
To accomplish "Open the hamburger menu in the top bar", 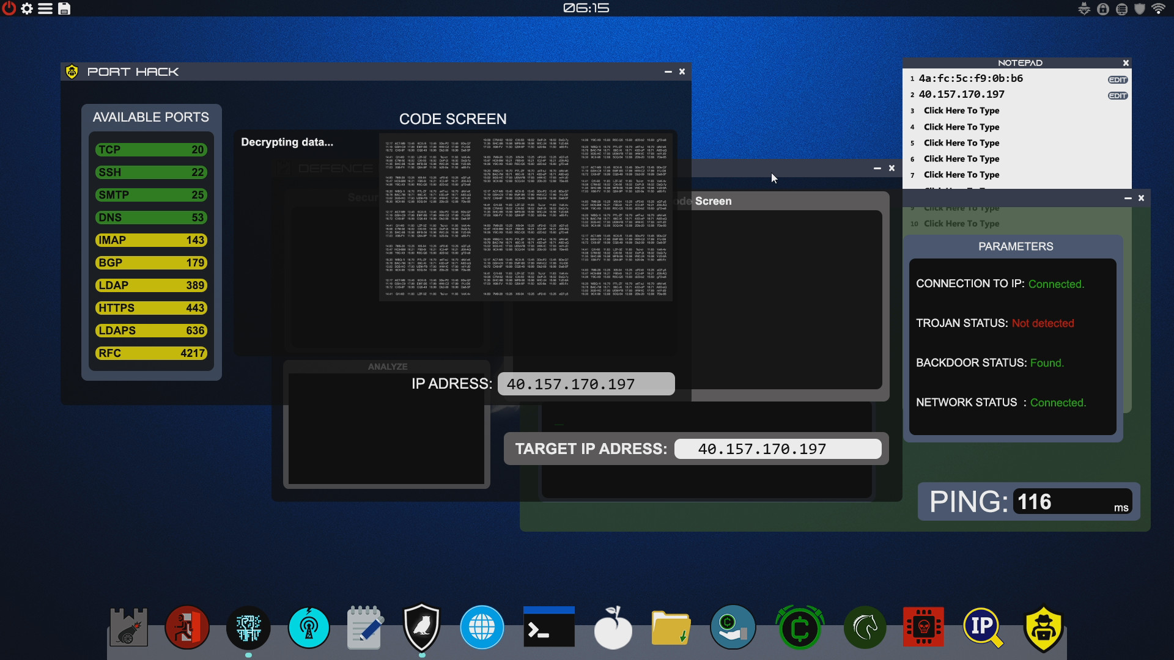I will [46, 9].
